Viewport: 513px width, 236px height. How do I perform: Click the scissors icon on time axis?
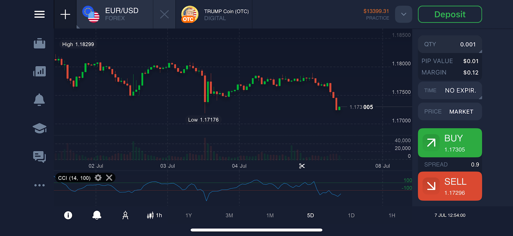point(302,166)
